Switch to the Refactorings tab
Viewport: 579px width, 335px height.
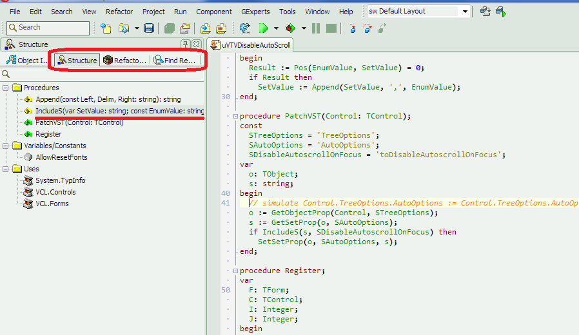click(125, 60)
